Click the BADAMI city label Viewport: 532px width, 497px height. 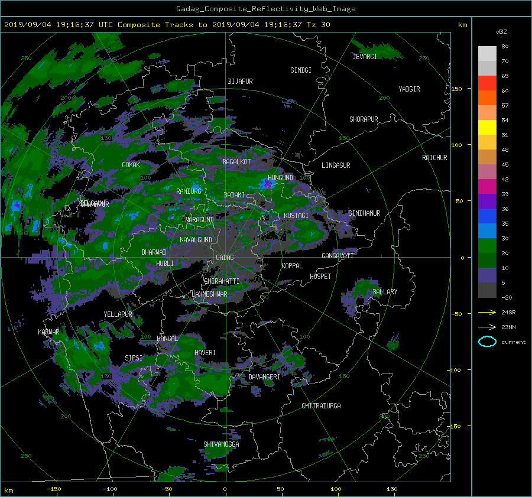[x=234, y=195]
